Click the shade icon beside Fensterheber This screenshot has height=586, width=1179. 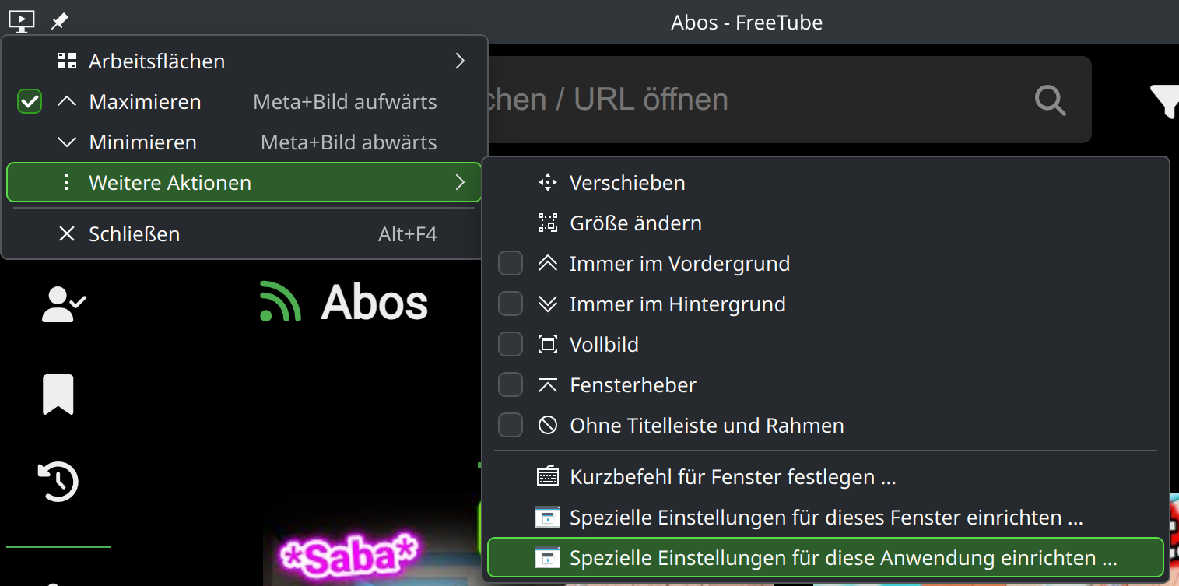548,385
